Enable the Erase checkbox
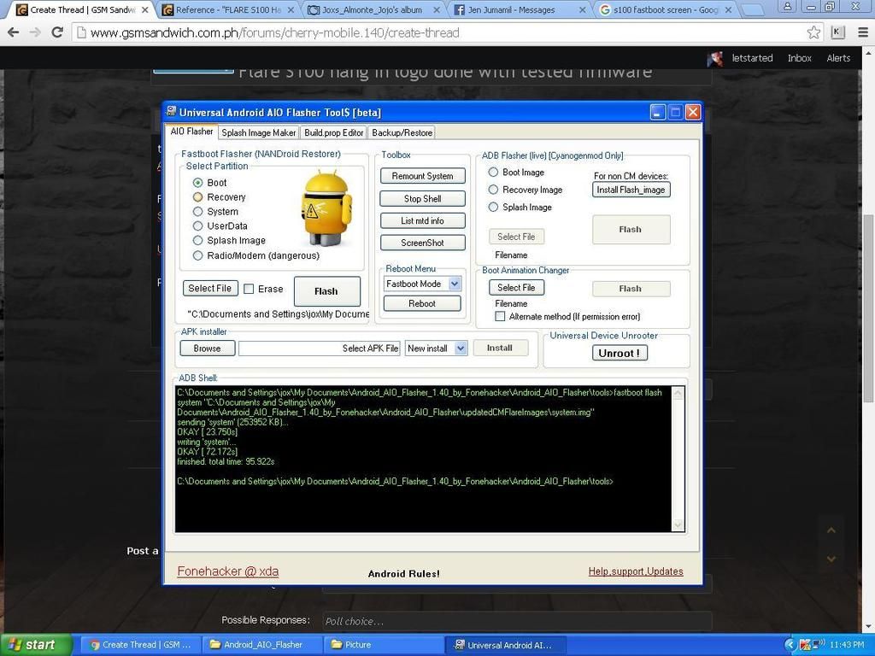 tap(249, 289)
